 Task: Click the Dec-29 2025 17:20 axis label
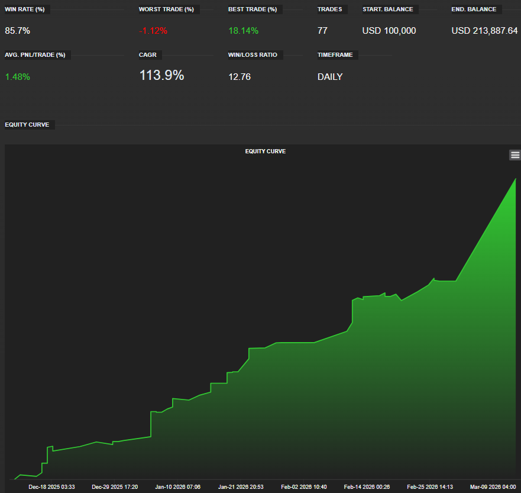point(115,487)
